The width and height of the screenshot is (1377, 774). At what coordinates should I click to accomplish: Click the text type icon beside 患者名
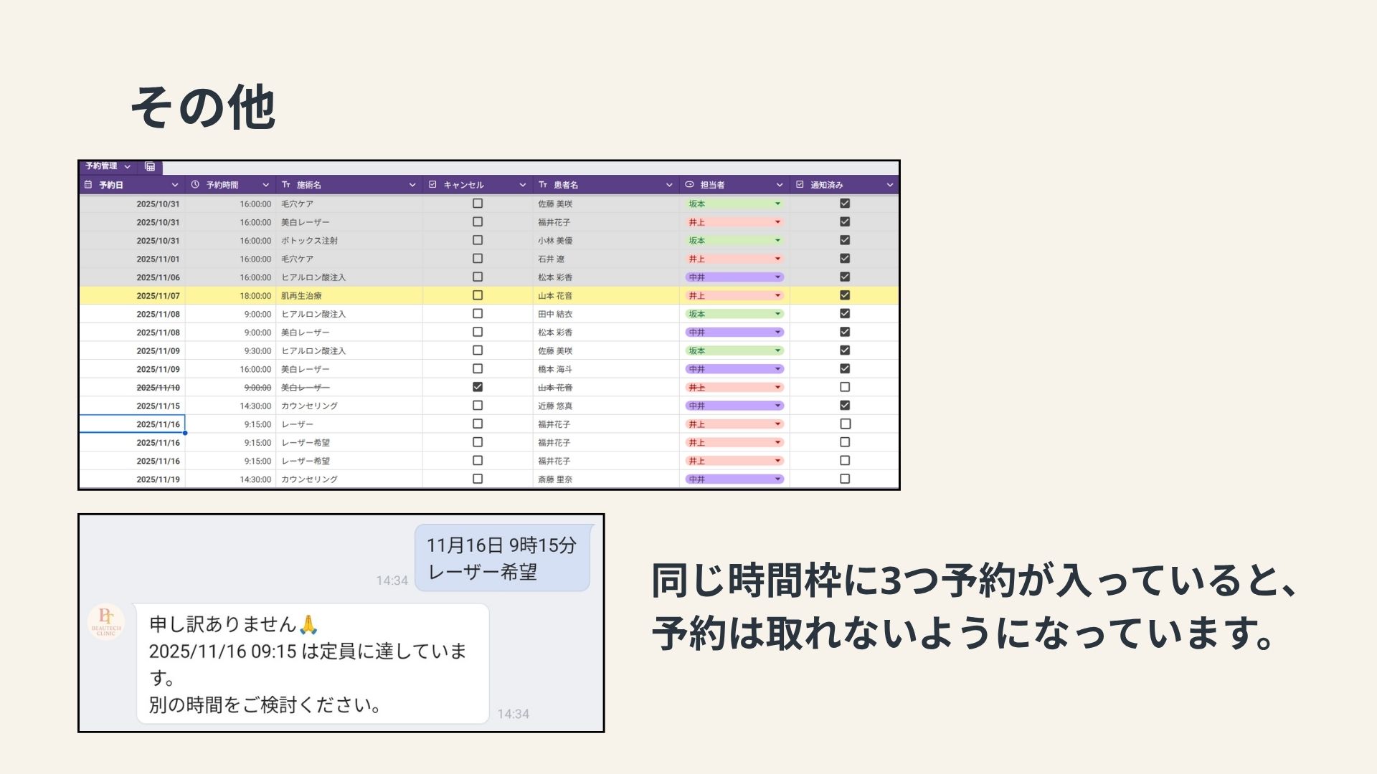[x=543, y=185]
